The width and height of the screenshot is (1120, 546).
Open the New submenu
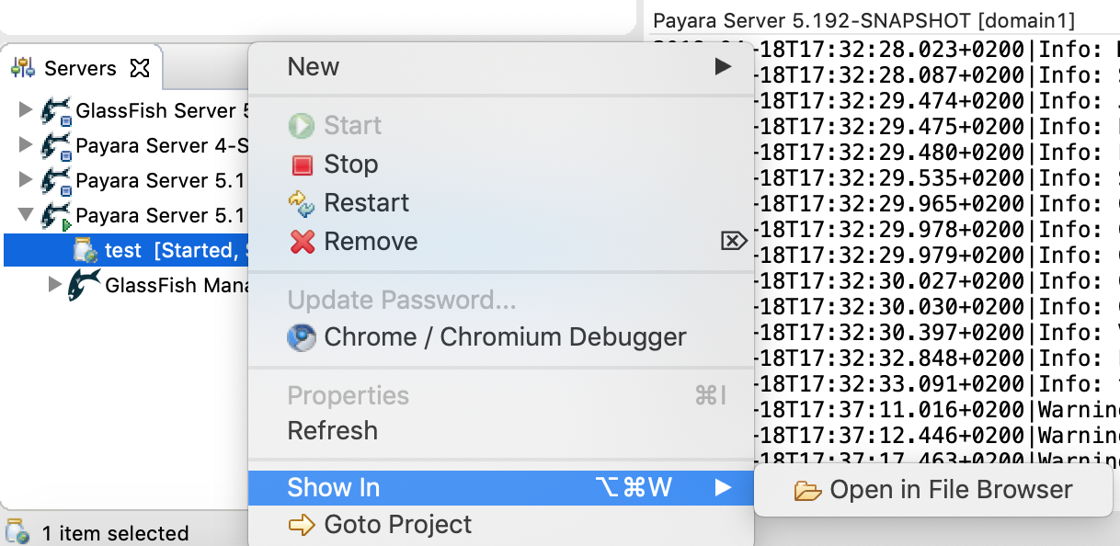(500, 67)
